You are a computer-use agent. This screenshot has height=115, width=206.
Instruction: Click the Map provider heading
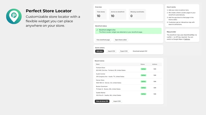(x=171, y=32)
